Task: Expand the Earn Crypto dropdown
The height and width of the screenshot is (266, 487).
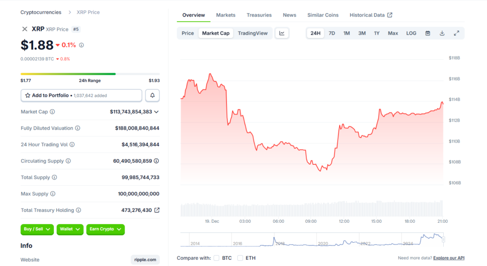Action: (x=105, y=229)
